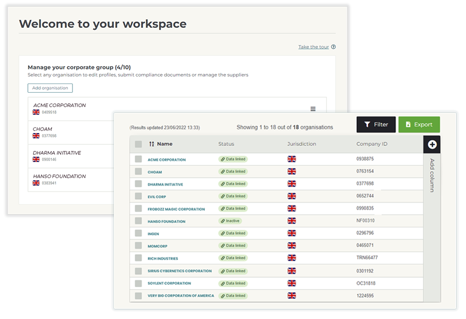Open the SOYLENT CORPORATION link

click(169, 284)
